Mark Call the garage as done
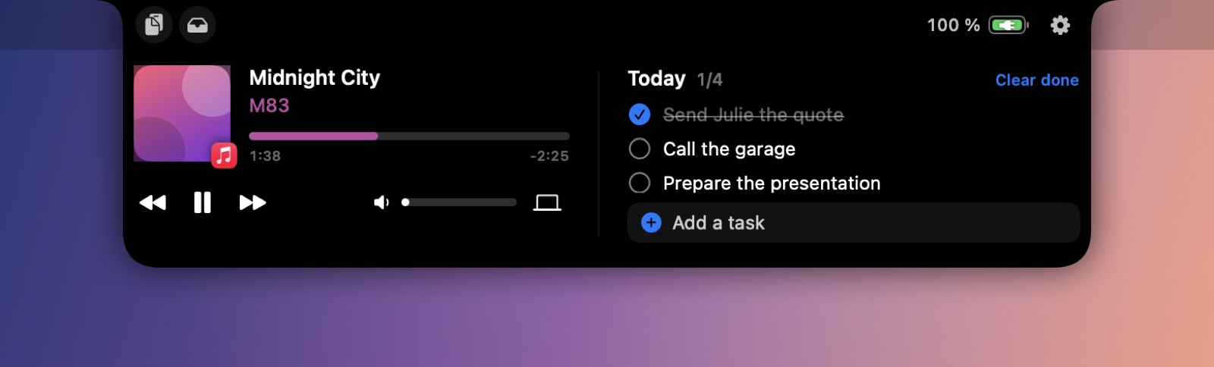 click(x=640, y=149)
